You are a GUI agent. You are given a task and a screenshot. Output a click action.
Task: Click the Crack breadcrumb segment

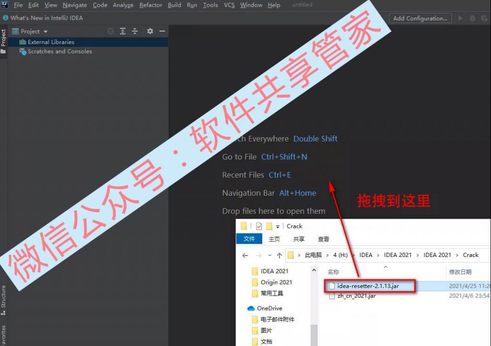click(x=471, y=255)
